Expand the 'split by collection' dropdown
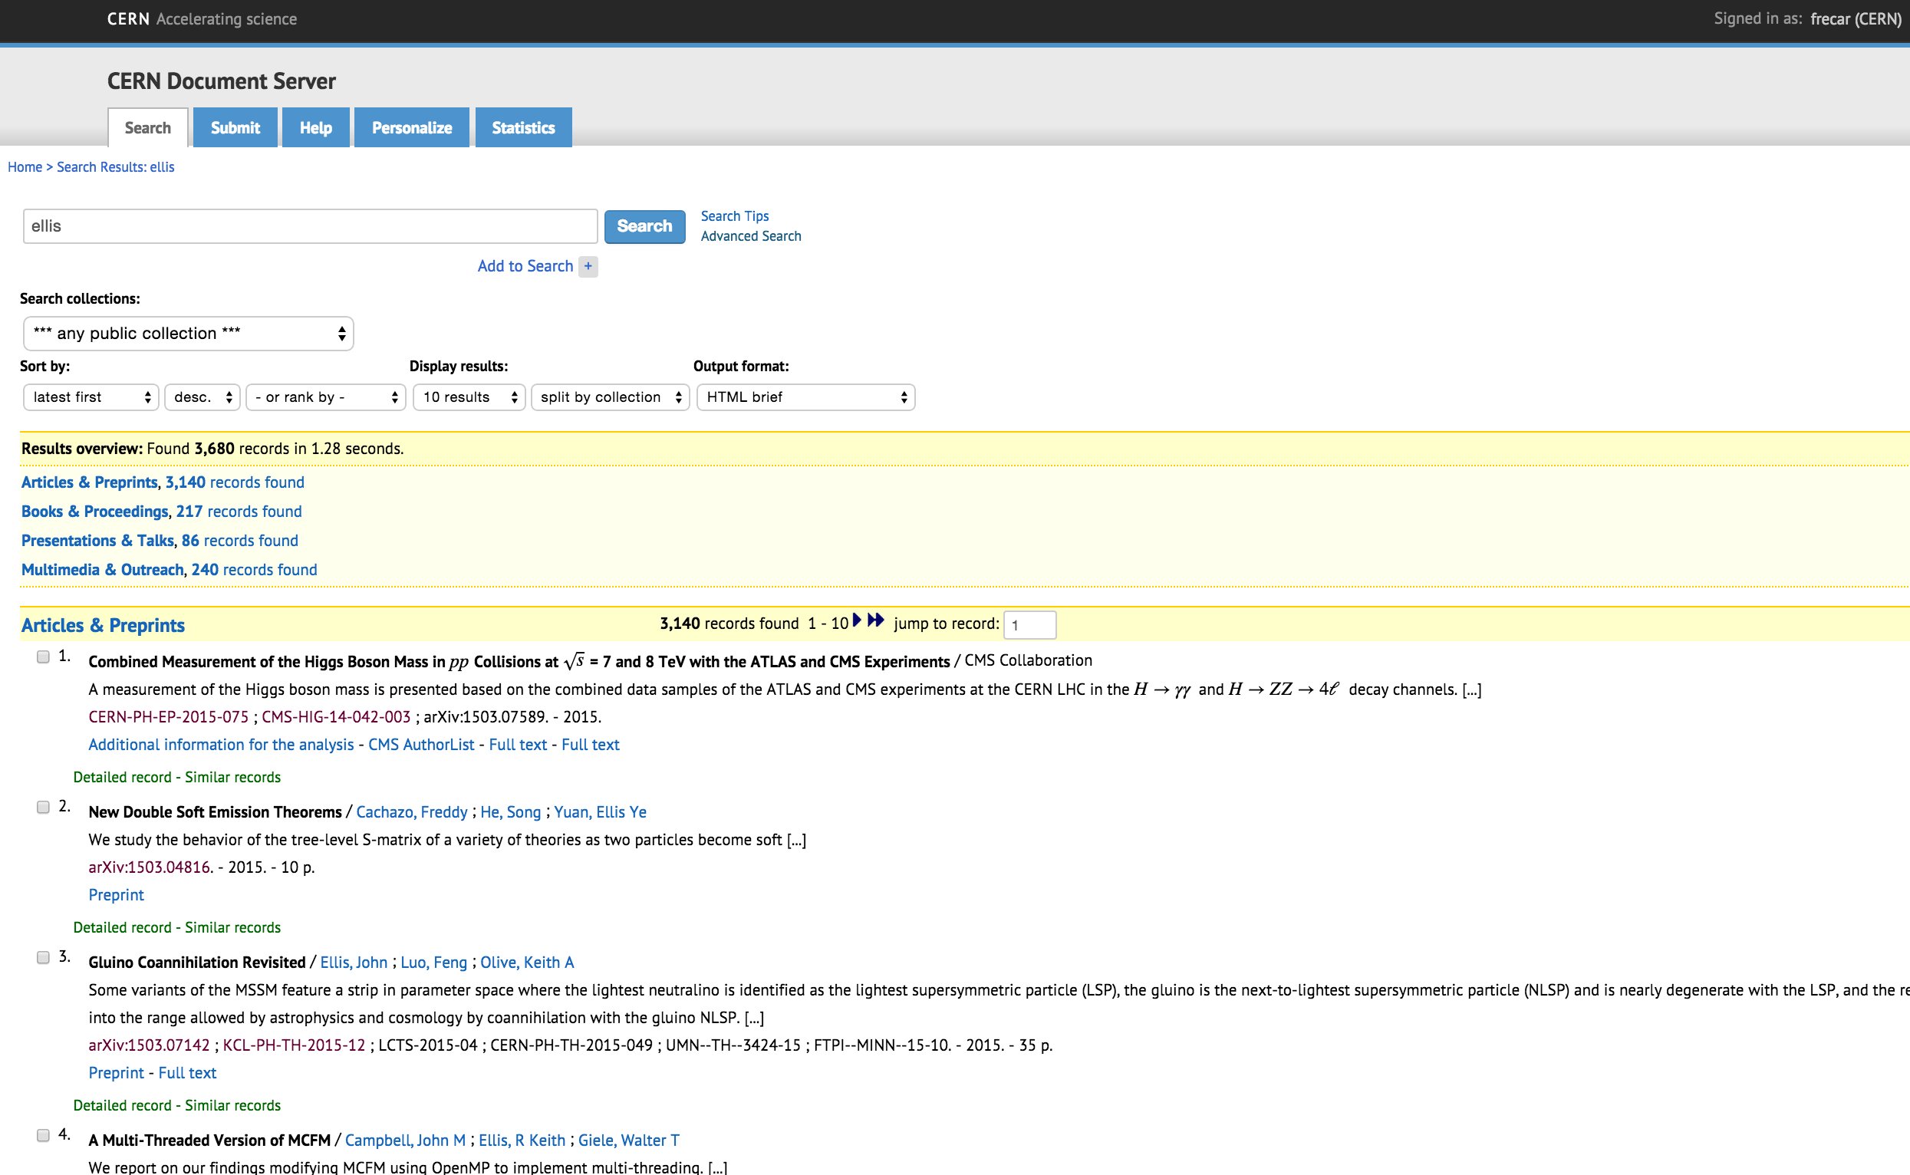 [610, 397]
